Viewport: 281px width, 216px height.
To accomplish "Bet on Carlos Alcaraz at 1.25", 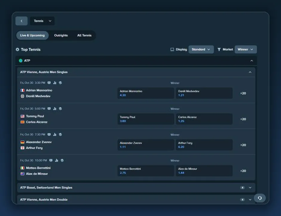I will (x=204, y=119).
